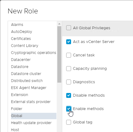Screen dimensions: 133x132
Task: Click the category list scroll-up arrow
Action: 59,24
